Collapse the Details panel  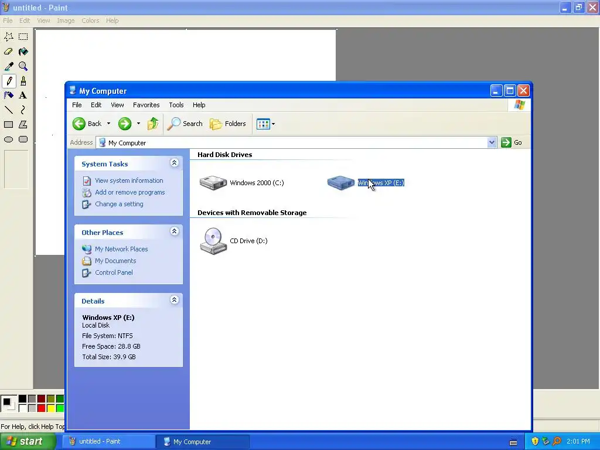pos(174,300)
